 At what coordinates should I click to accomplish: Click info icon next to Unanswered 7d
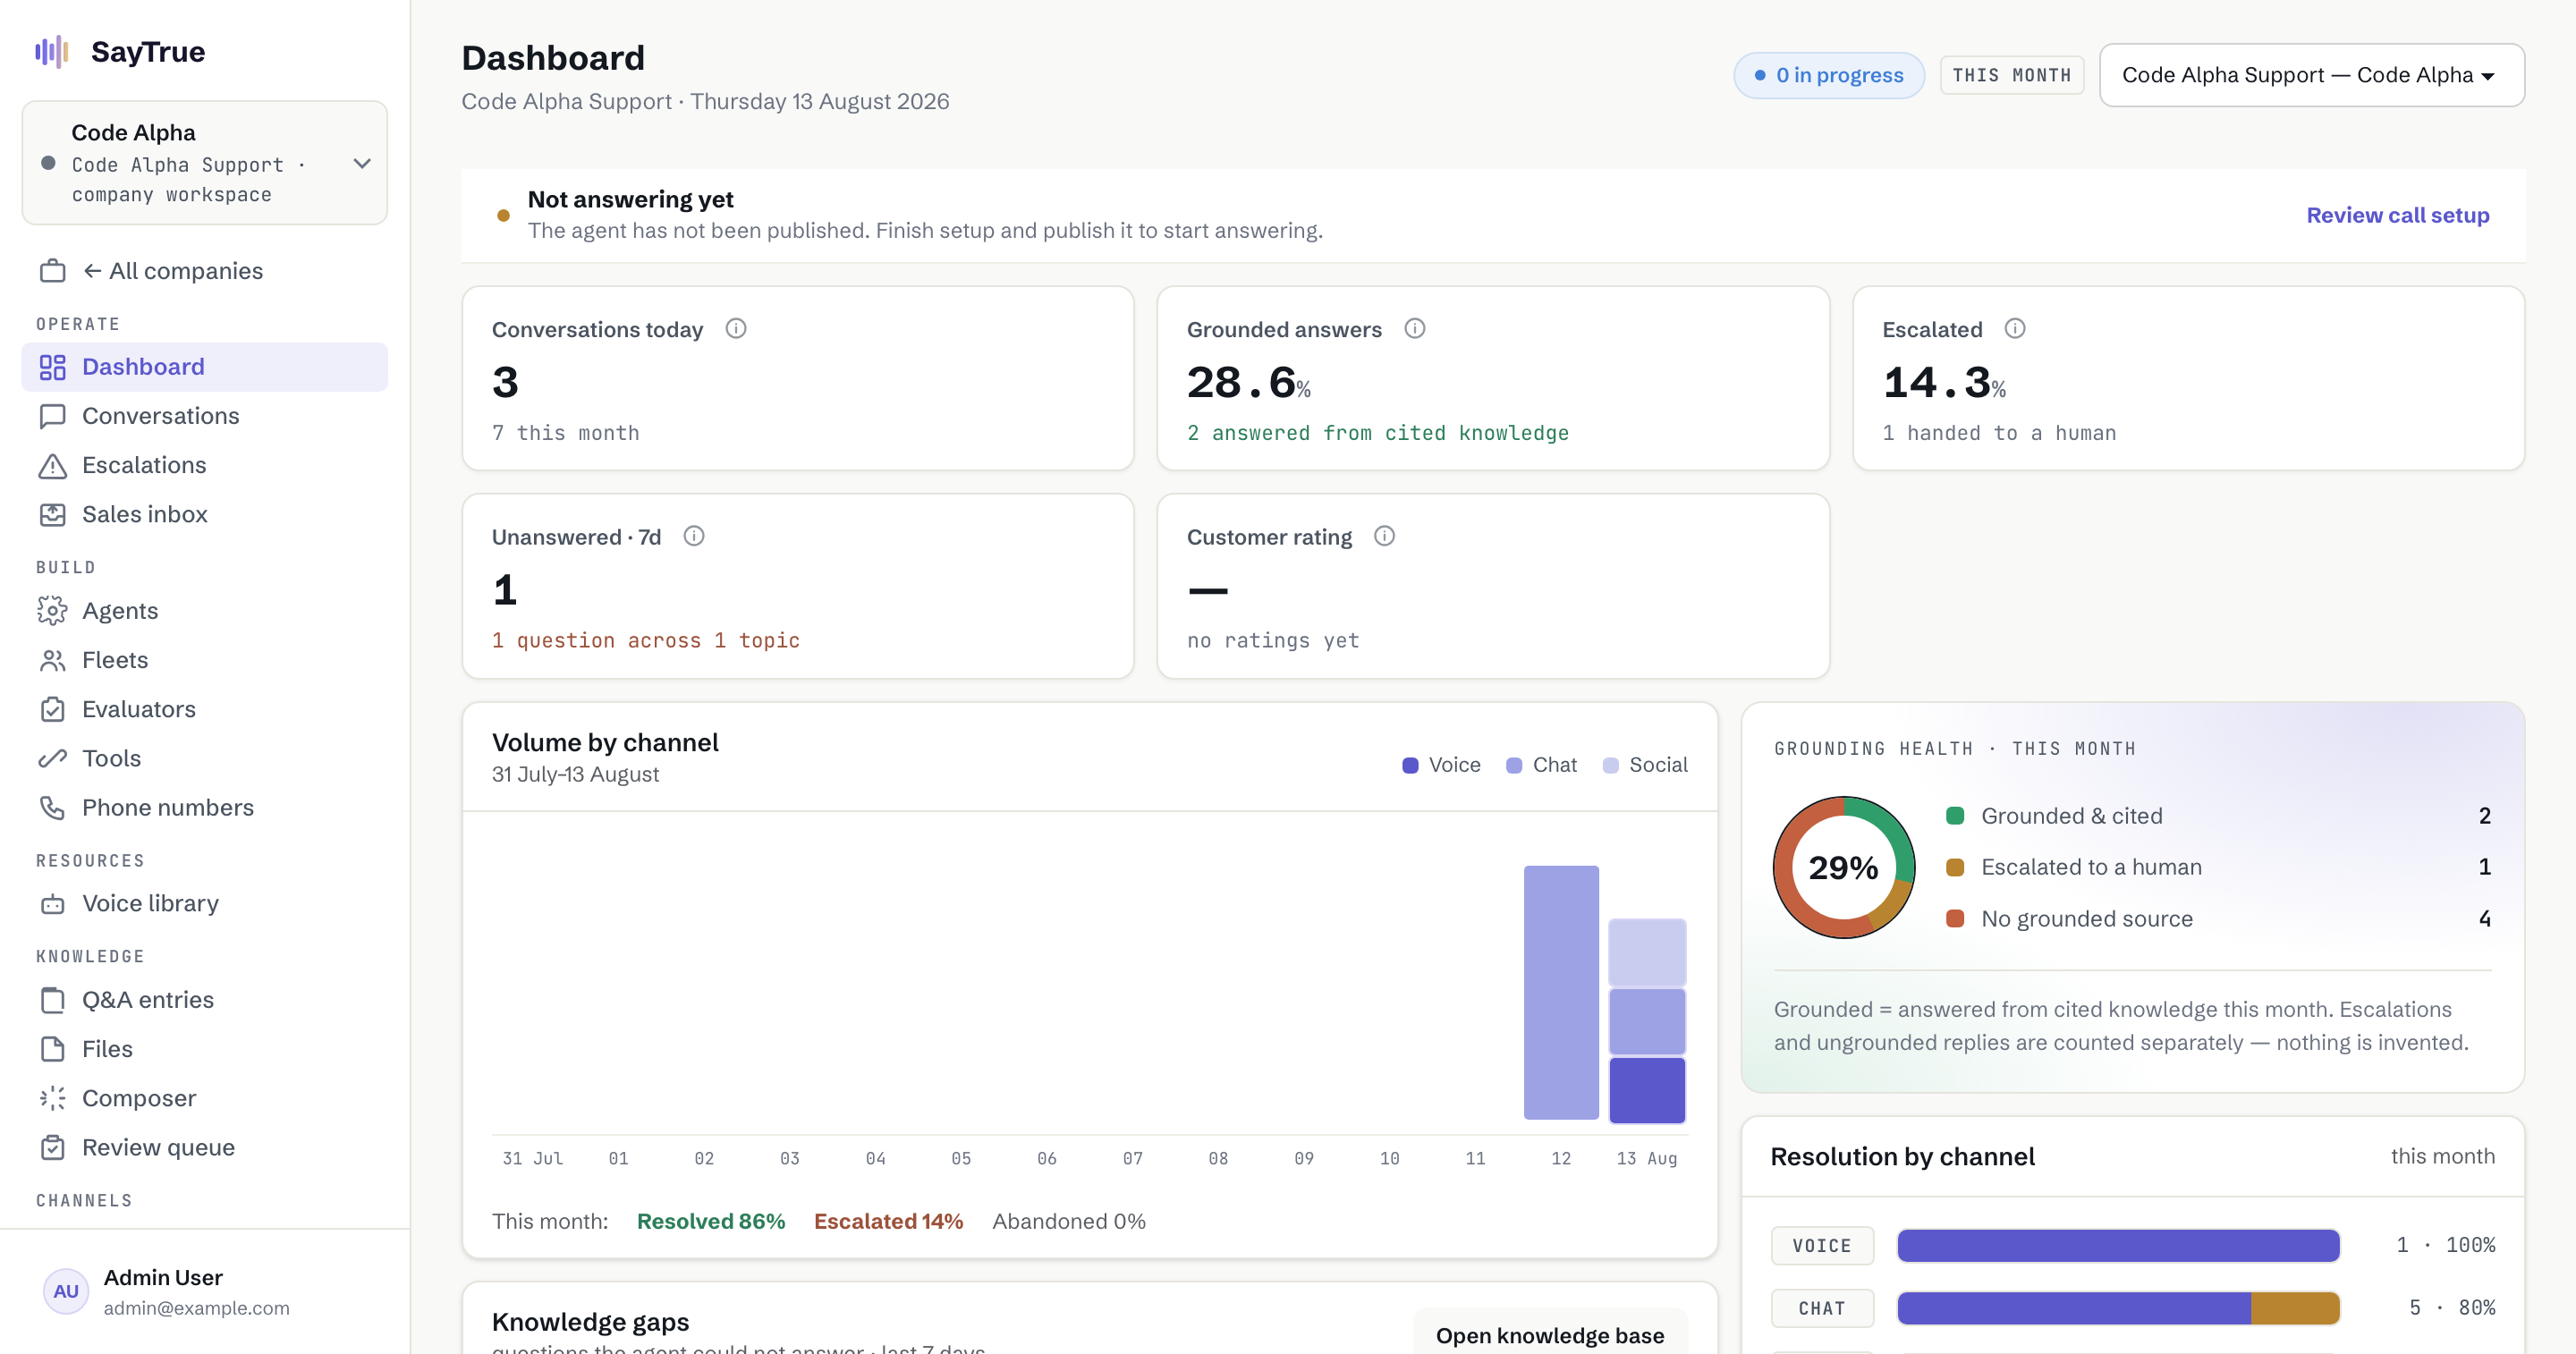point(694,536)
